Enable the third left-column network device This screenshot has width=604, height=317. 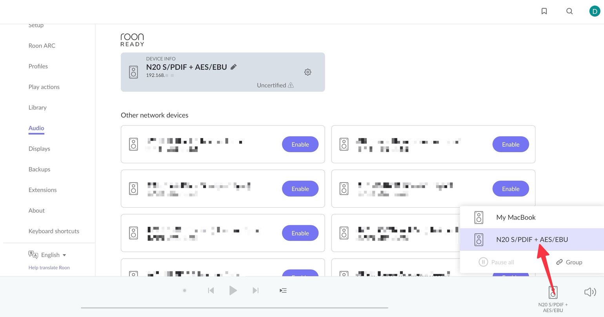tap(300, 233)
